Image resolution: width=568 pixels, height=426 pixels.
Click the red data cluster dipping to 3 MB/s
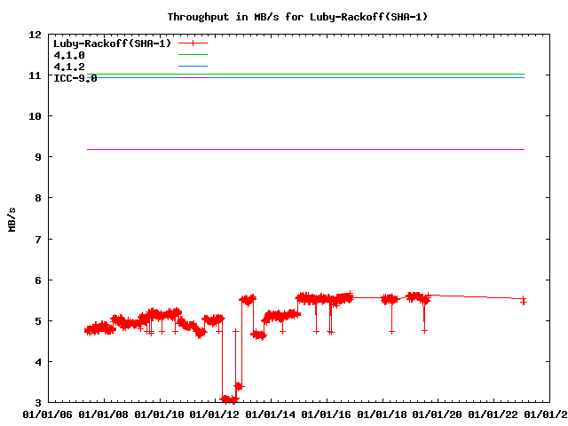(x=229, y=399)
